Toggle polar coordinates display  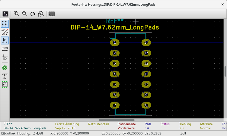[x=5, y=32]
